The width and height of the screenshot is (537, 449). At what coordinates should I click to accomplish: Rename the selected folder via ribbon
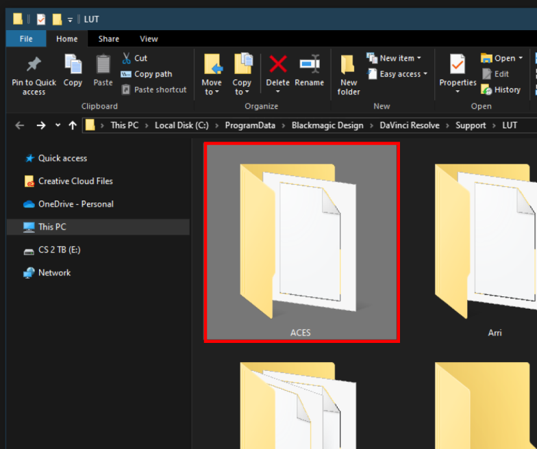310,65
